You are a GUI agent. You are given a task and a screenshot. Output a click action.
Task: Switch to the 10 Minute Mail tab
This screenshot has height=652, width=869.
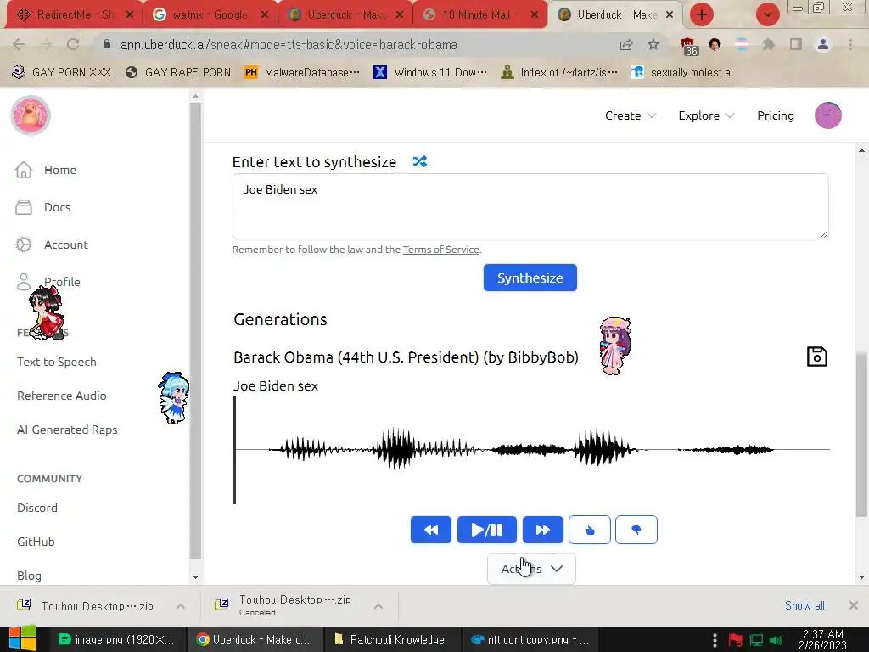pyautogui.click(x=480, y=14)
